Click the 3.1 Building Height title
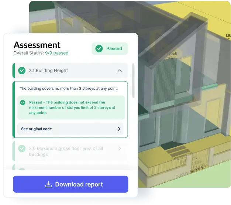Image resolution: width=231 pixels, height=205 pixels. pyautogui.click(x=48, y=71)
